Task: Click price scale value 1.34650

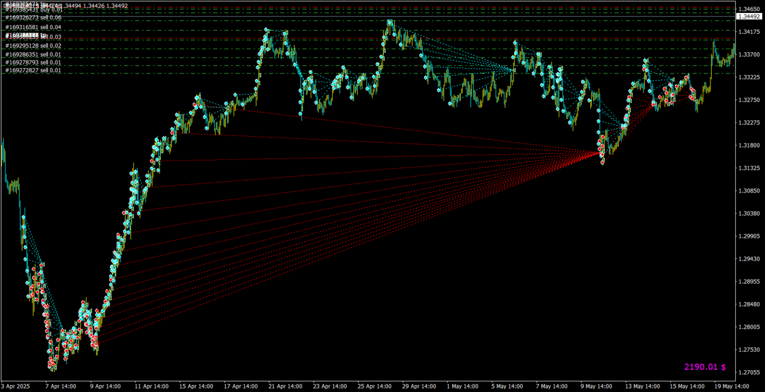Action: point(748,9)
